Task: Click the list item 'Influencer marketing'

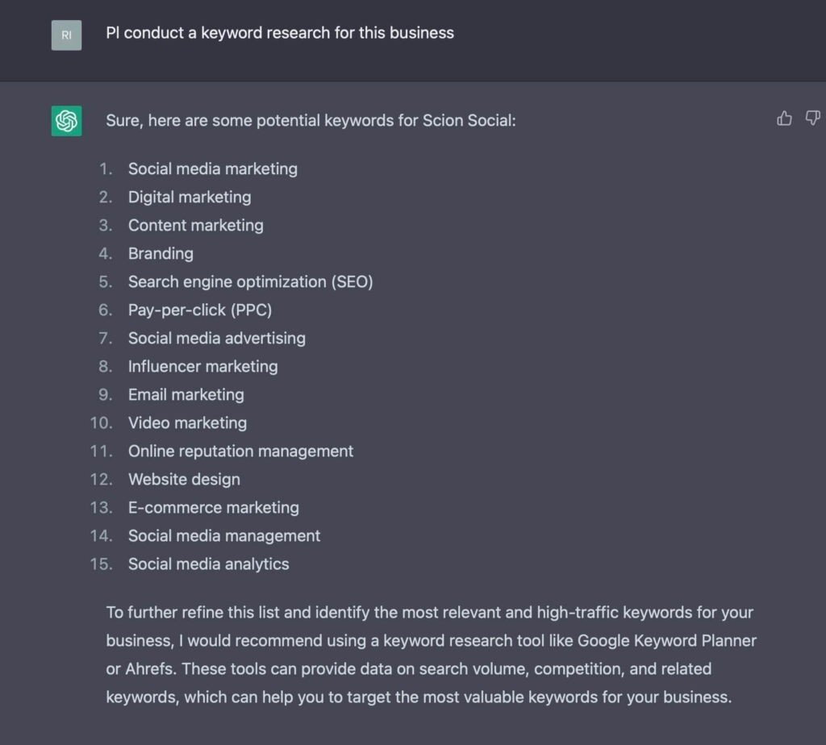Action: (x=202, y=366)
